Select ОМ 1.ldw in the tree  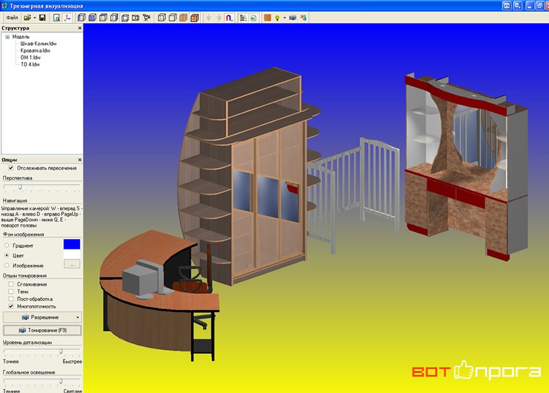(x=30, y=58)
